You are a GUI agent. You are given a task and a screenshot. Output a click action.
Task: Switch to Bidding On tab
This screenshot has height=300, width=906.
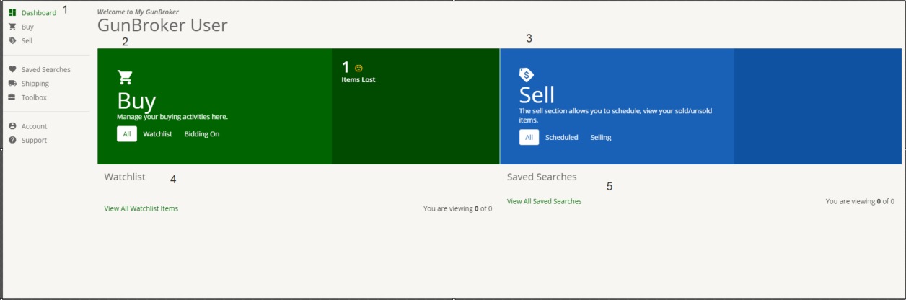(202, 134)
